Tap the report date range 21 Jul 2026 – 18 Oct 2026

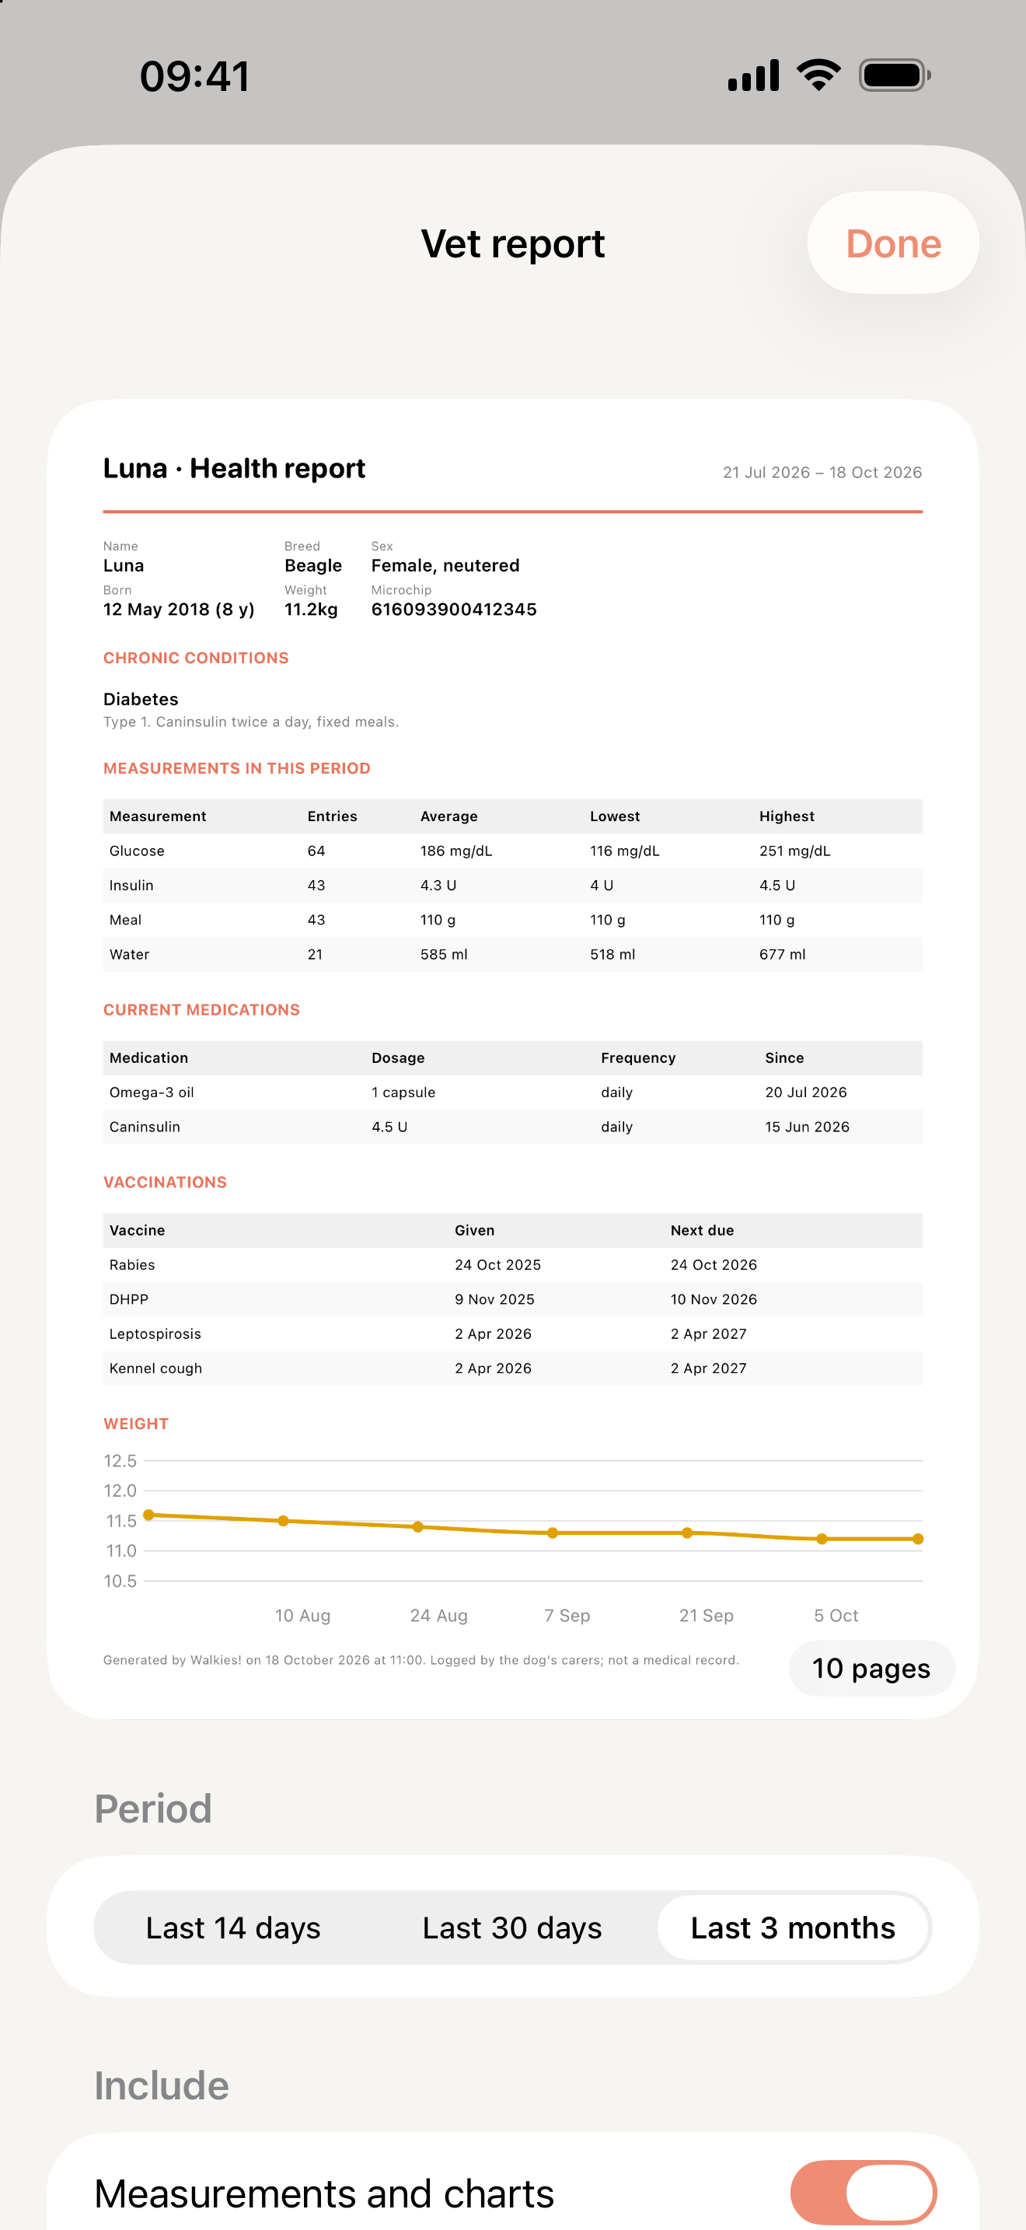[822, 473]
